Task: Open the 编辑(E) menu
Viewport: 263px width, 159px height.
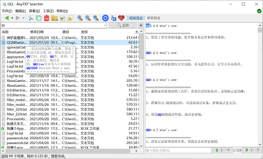Action: pos(21,11)
